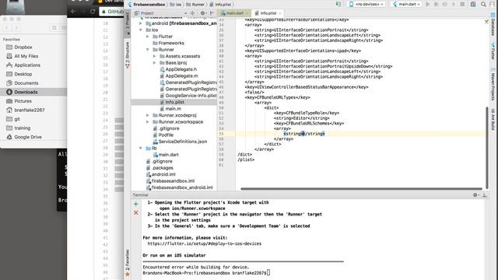Image resolution: width=498 pixels, height=280 pixels.
Task: Open the Structure tool window side tab
Action: pyautogui.click(x=128, y=54)
